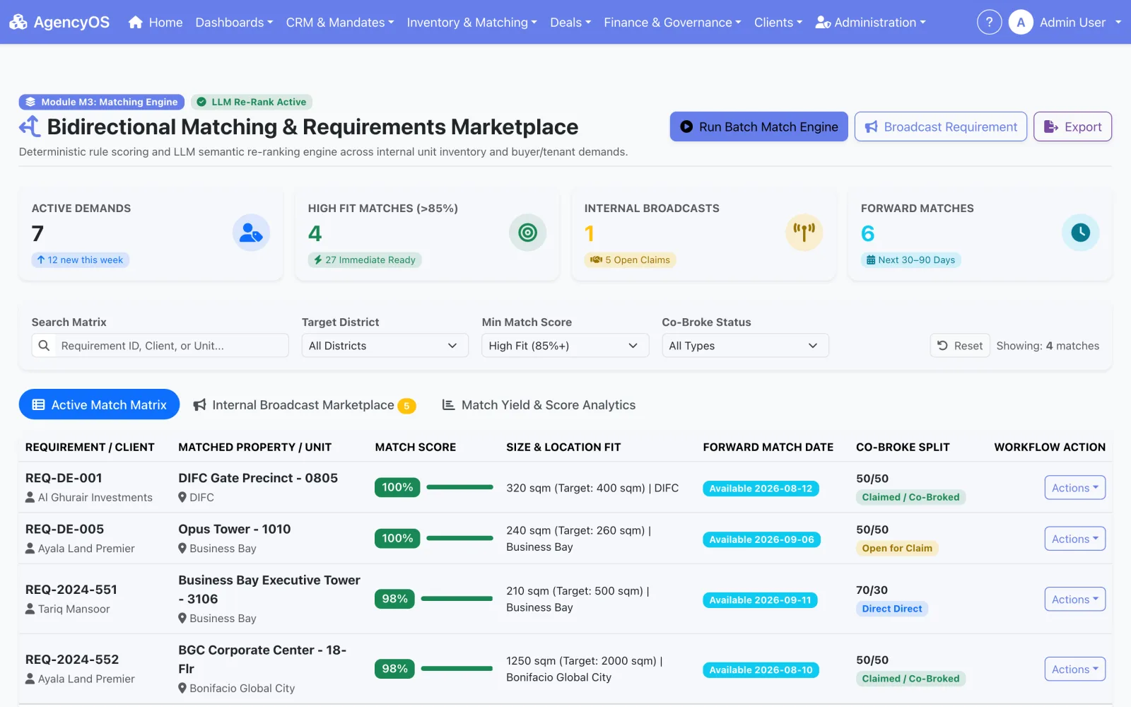Click the person icon beside Ayala Land Premier REQ-DE-005
Viewport: 1131px width, 707px height.
(30, 548)
